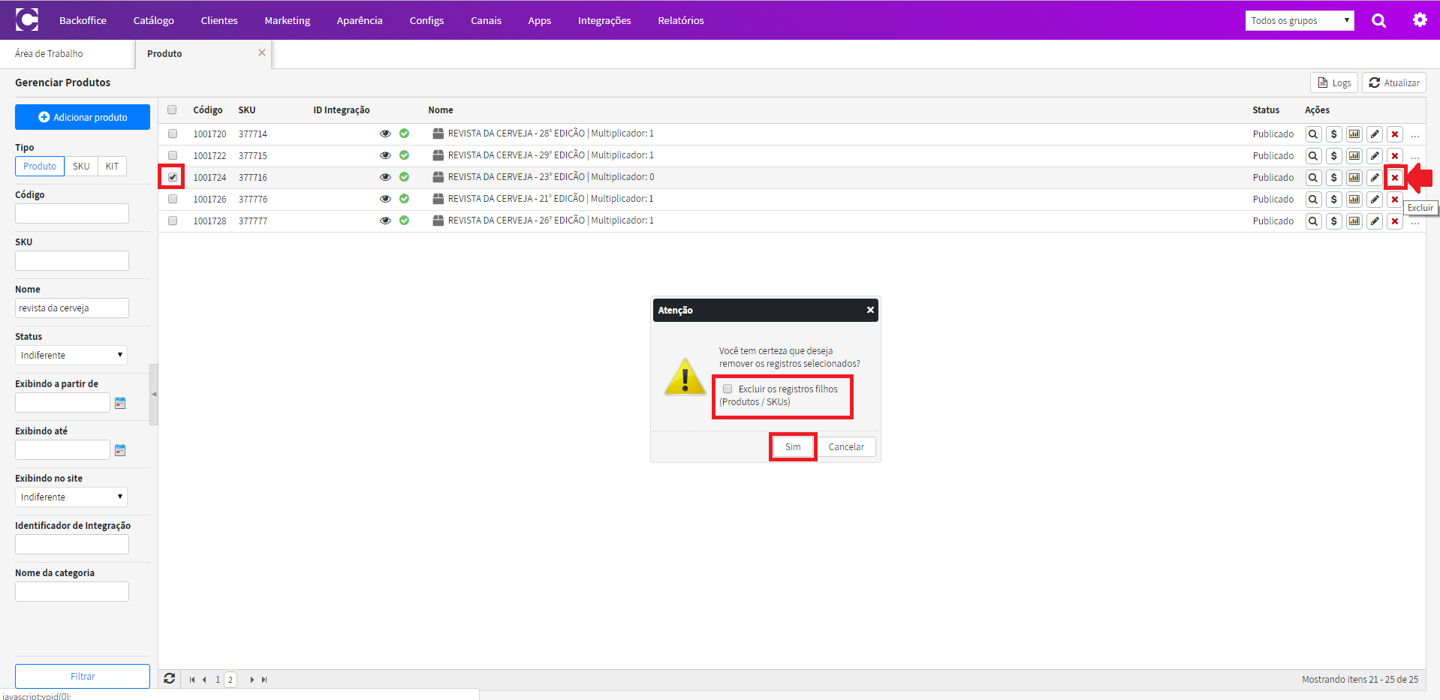Open the Relatórios menu
The height and width of the screenshot is (700, 1440).
pos(681,20)
